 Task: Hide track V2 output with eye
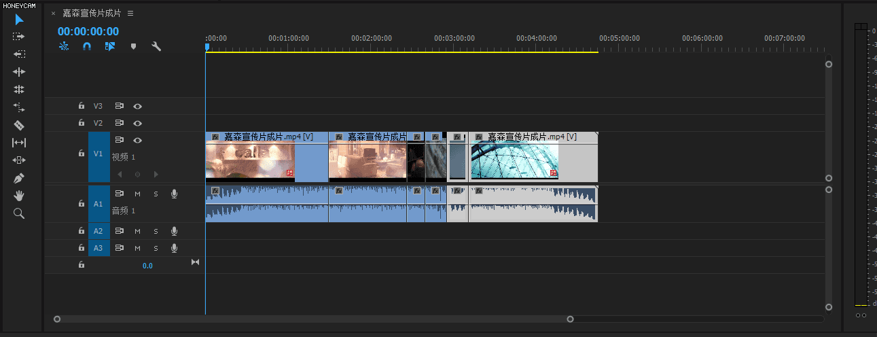point(138,123)
